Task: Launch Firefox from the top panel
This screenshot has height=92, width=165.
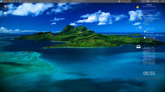Action: coord(10,1)
